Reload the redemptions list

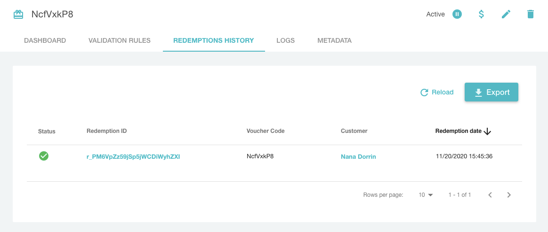tap(437, 93)
